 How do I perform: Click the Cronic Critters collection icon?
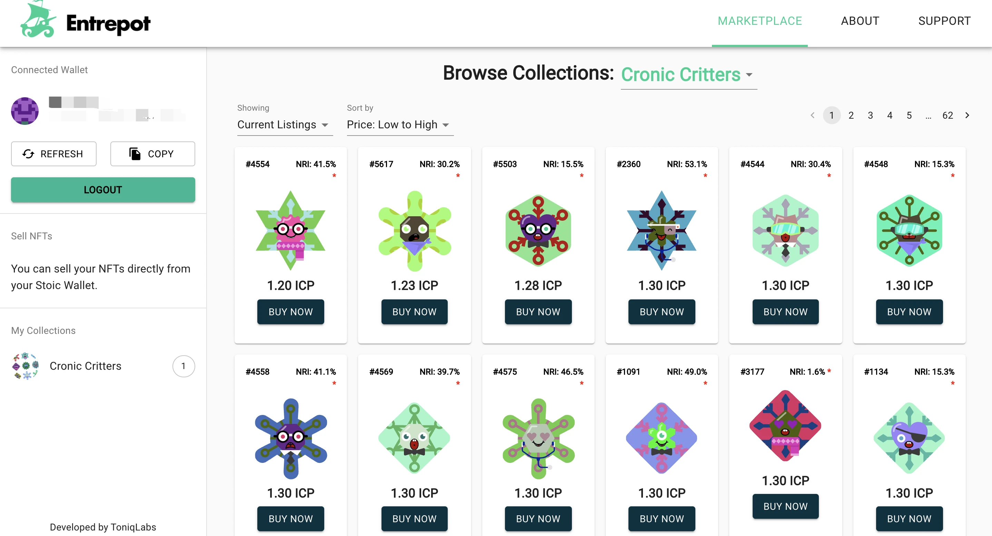click(24, 366)
